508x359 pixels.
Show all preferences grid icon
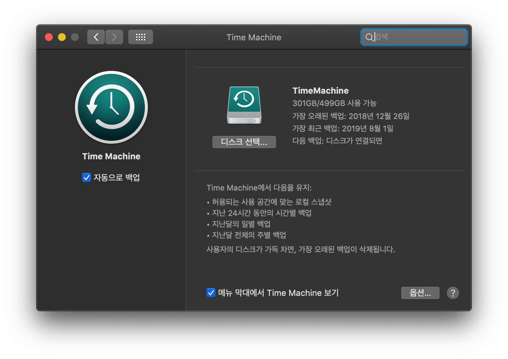pos(141,37)
